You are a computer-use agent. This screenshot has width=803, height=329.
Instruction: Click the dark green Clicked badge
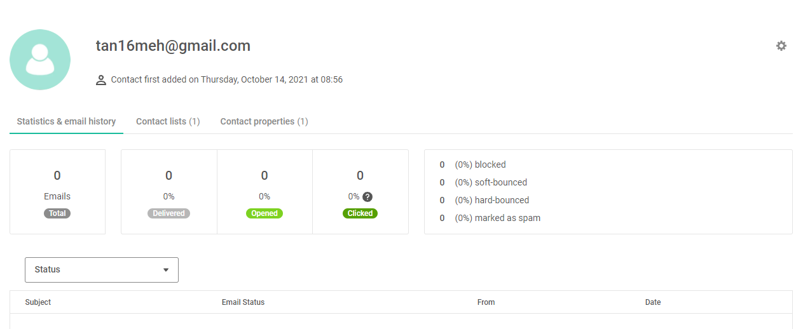[360, 213]
